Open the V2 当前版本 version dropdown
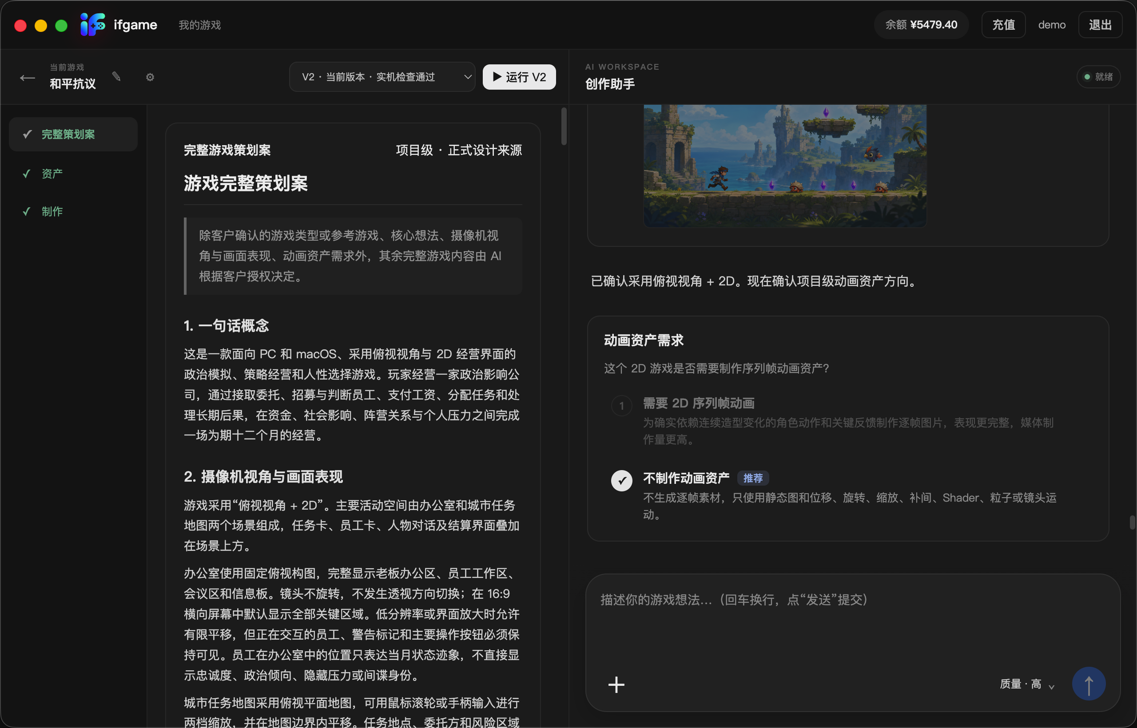1137x728 pixels. point(382,77)
